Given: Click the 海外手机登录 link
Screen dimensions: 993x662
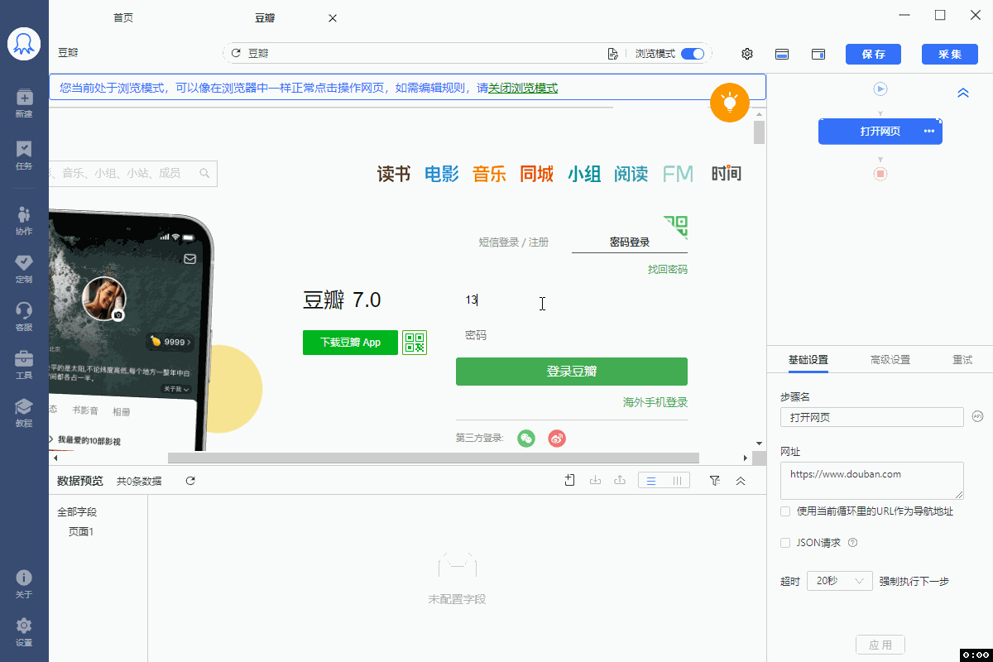Looking at the screenshot, I should click(x=655, y=402).
